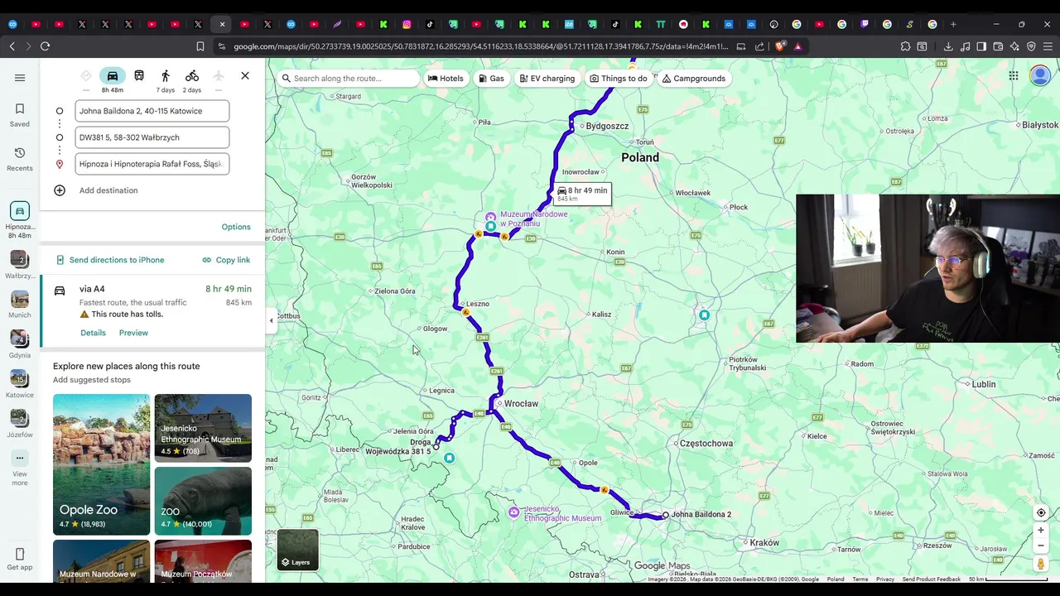
Task: Toggle the browser sidebar panel
Action: pyautogui.click(x=981, y=46)
